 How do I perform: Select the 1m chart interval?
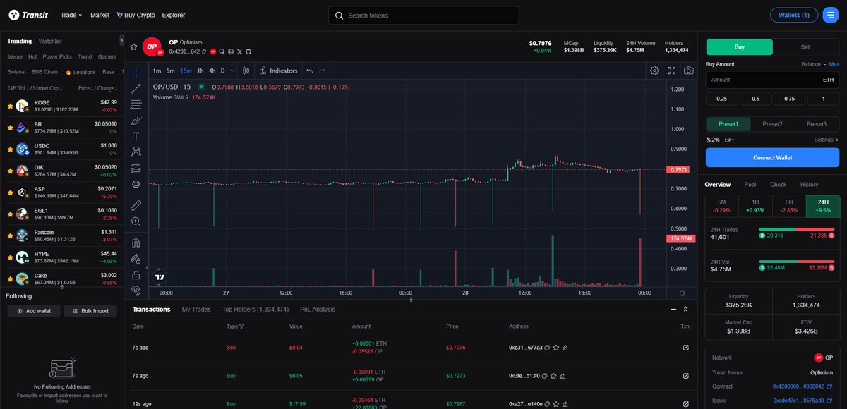coord(157,71)
